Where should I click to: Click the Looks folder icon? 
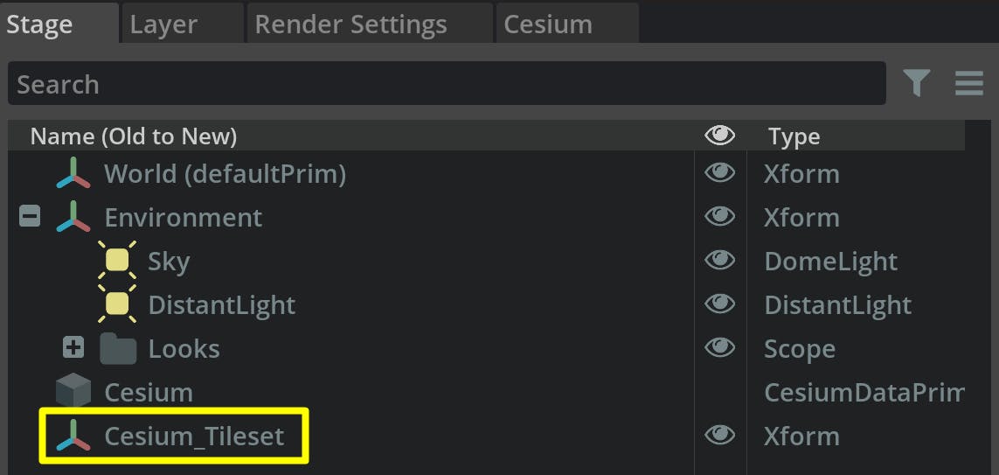tap(118, 348)
